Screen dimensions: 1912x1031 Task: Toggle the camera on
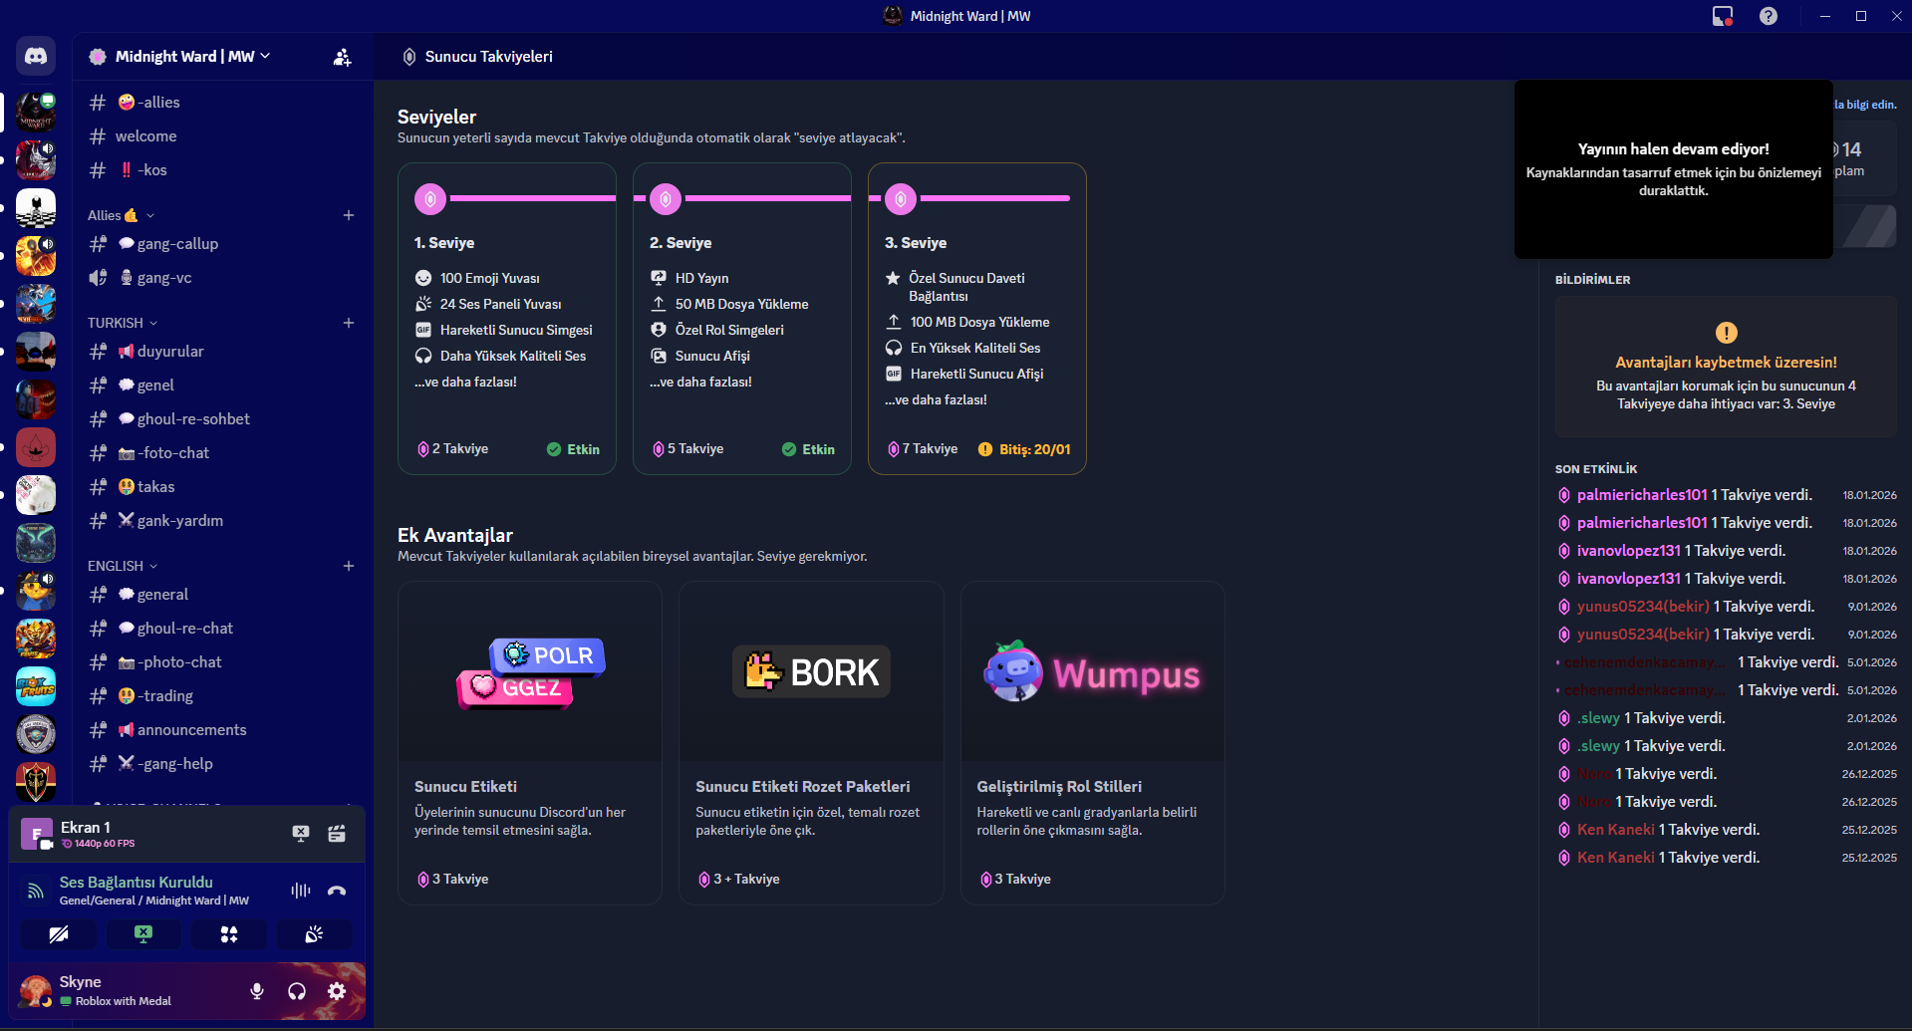point(59,934)
